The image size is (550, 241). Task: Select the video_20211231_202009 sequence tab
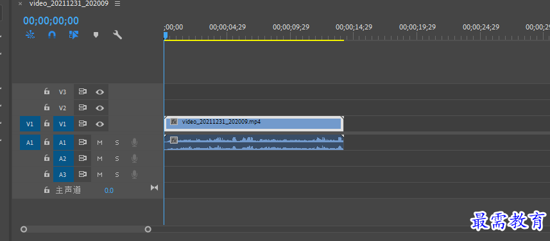69,3
